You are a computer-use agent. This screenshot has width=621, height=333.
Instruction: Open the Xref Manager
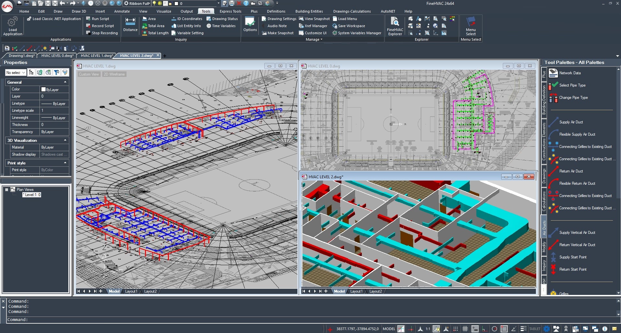[313, 26]
